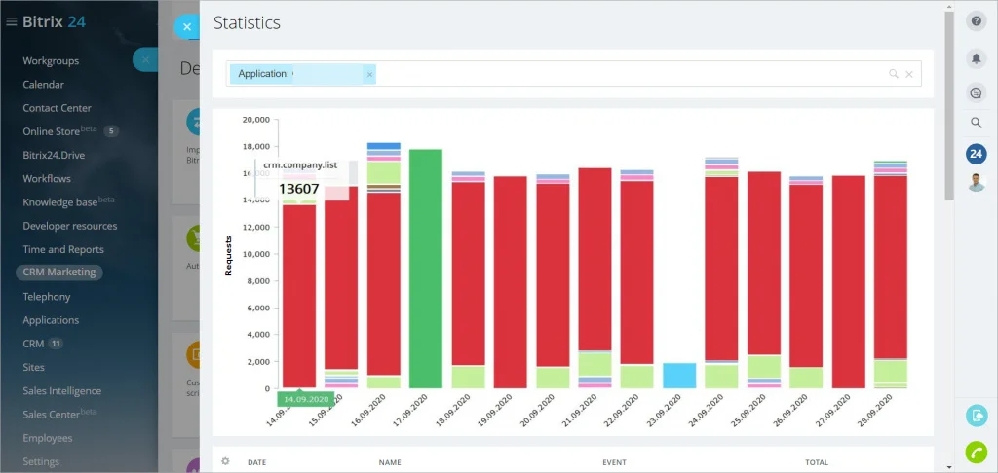Go to Sales Intelligence section

coord(61,391)
